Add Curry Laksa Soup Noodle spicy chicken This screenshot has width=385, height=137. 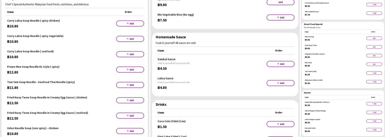click(x=130, y=24)
